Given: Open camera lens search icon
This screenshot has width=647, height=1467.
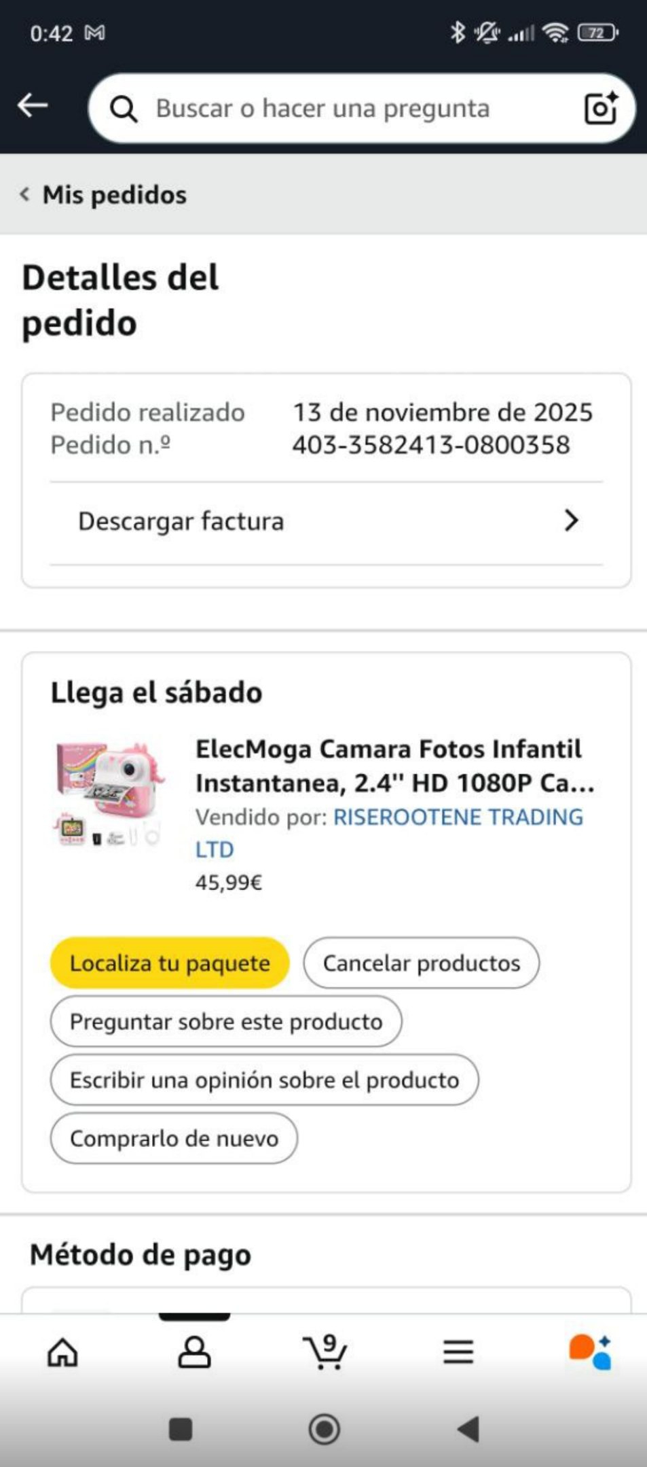Looking at the screenshot, I should tap(601, 108).
